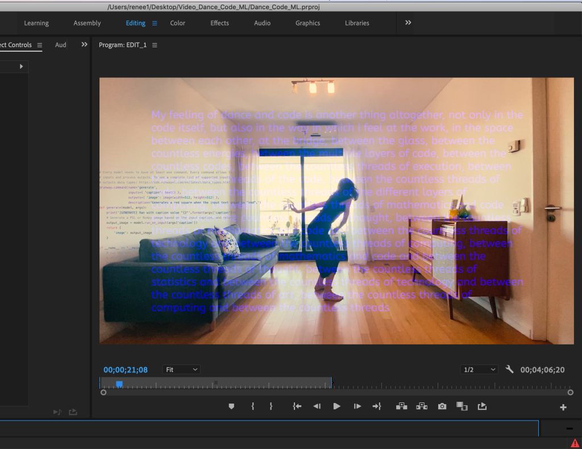This screenshot has height=449, width=582.
Task: Switch to the Color workspace tab
Action: [x=178, y=23]
